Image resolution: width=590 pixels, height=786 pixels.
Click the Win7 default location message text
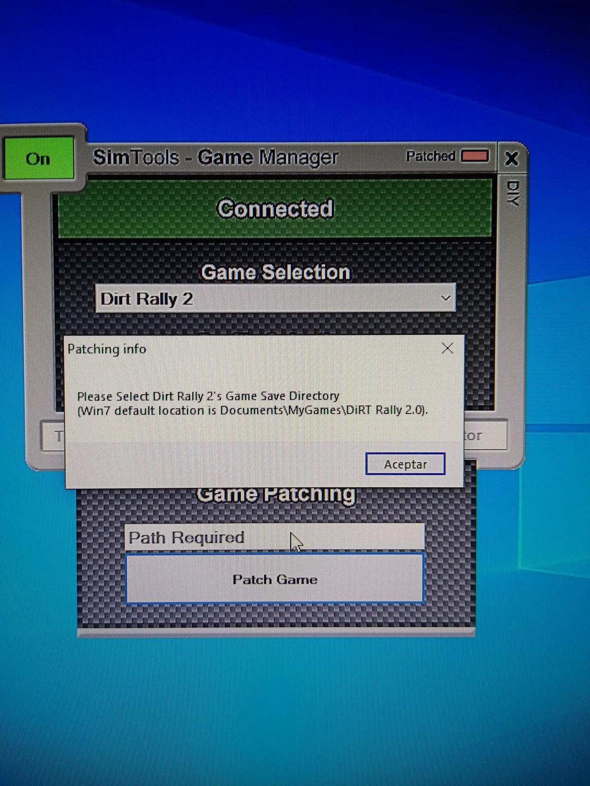click(253, 410)
